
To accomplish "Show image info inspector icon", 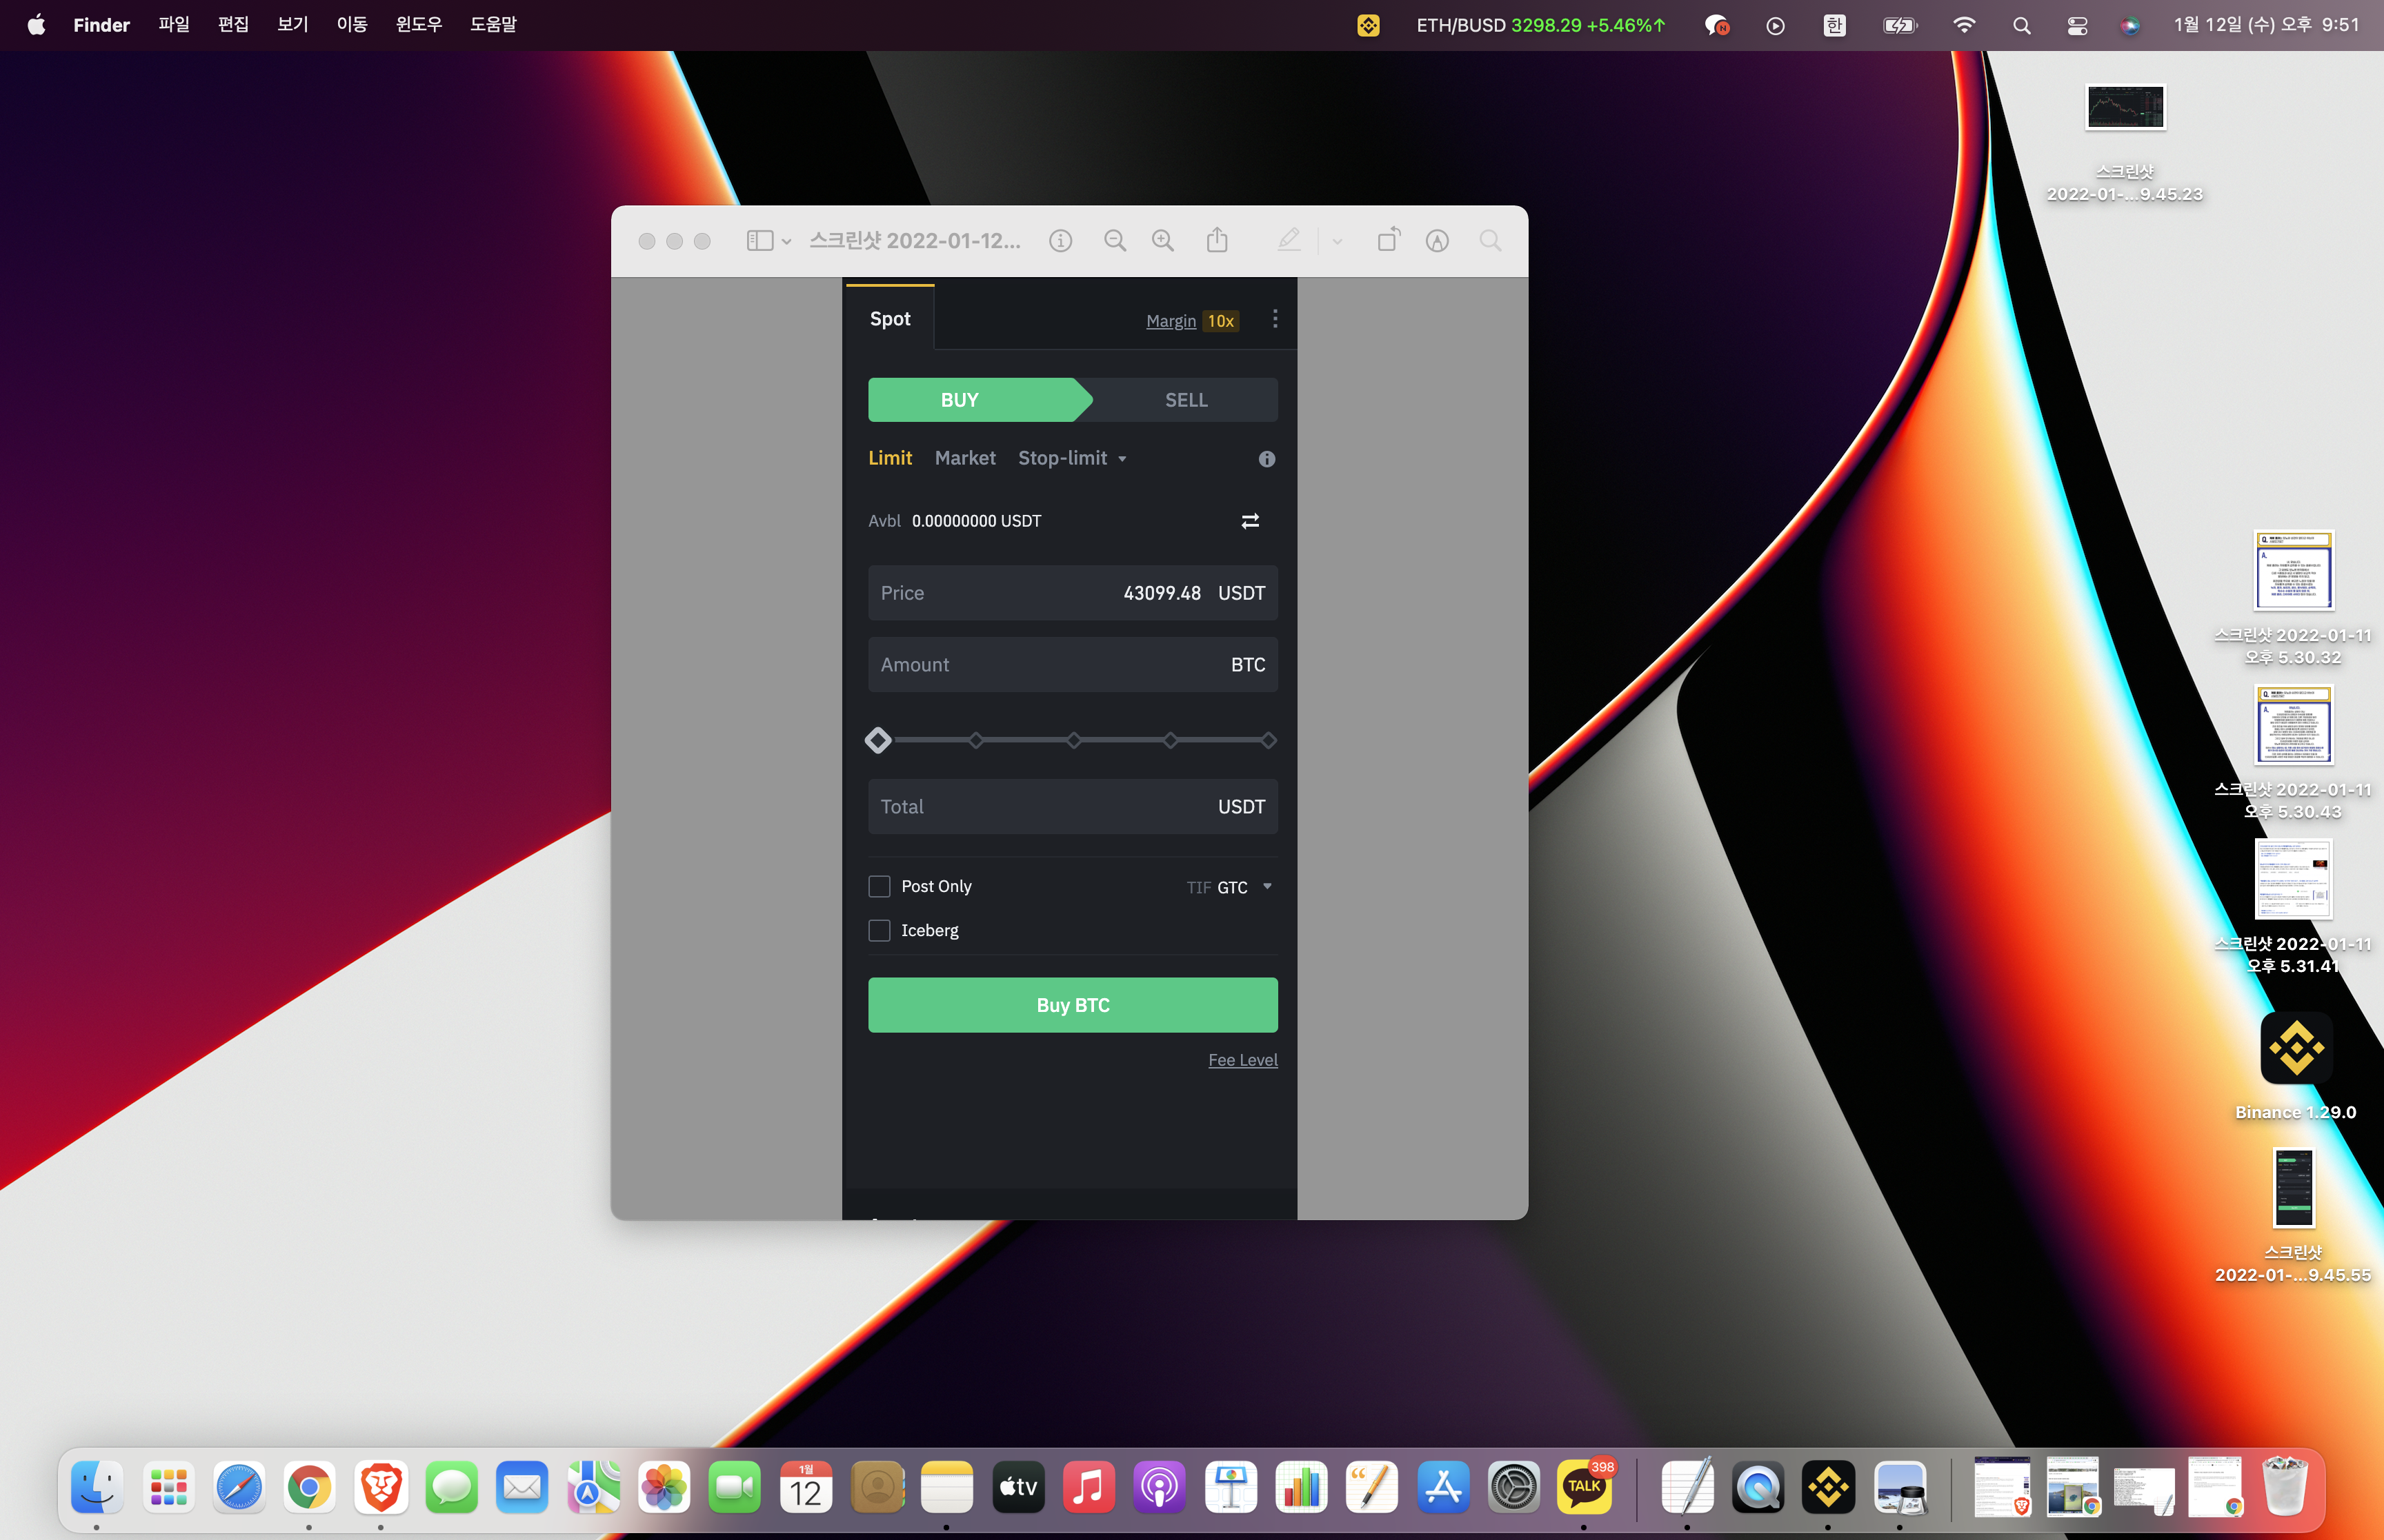I will point(1060,241).
